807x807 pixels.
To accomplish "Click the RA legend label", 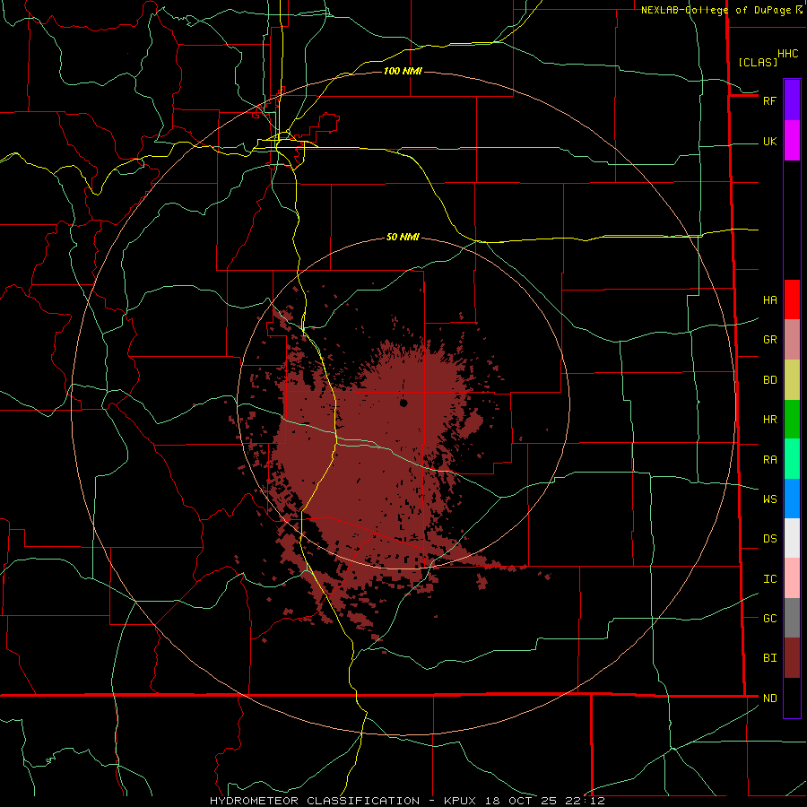I will [769, 460].
